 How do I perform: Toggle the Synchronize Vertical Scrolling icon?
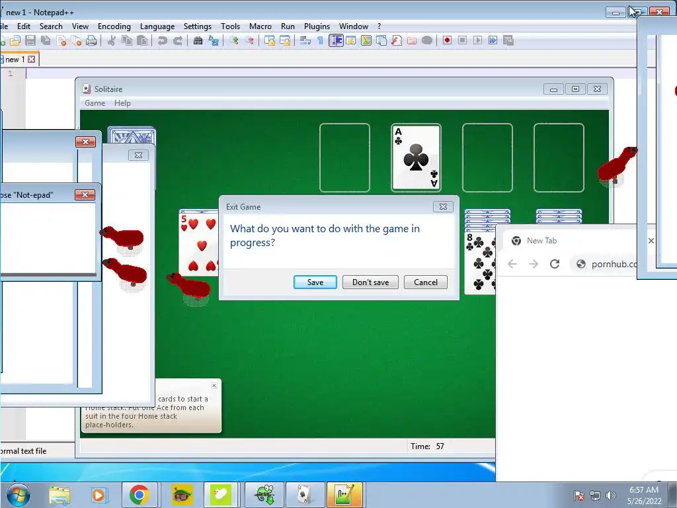(x=270, y=40)
